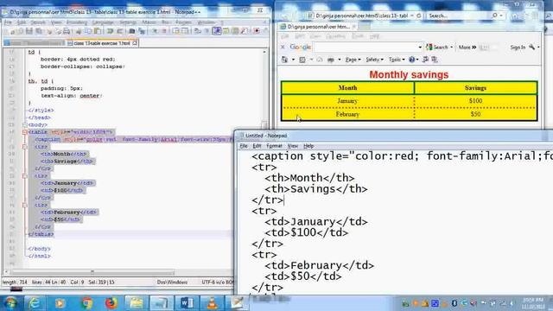Click Redo icon in Notepad++ toolbar
The height and width of the screenshot is (311, 553).
[120, 31]
